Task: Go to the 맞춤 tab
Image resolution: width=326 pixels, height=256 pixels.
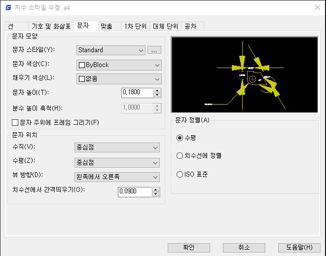Action: (109, 27)
